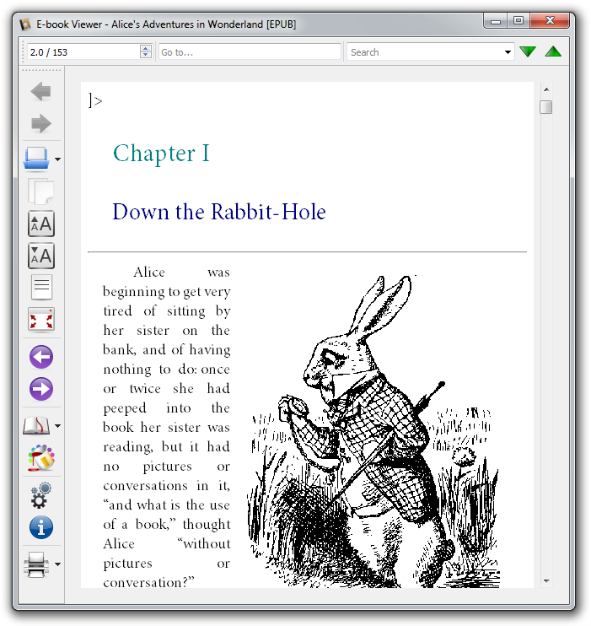The width and height of the screenshot is (591, 626).
Task: Expand the Print dropdown arrow
Action: [58, 564]
